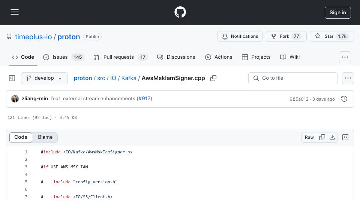Select line number 5
This screenshot has height=202, width=360.
[x=26, y=182]
